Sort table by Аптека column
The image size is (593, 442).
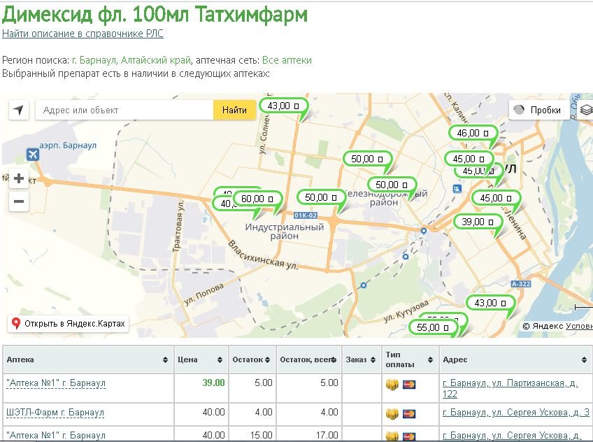pos(88,359)
